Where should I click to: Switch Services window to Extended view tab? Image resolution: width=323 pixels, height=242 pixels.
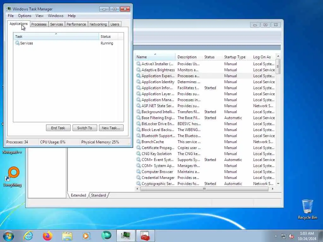78,195
